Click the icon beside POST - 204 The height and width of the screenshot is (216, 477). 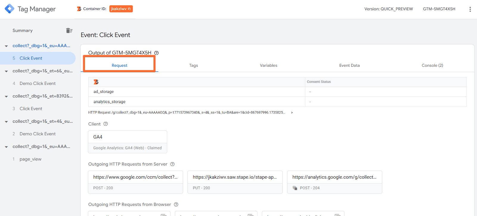click(295, 188)
